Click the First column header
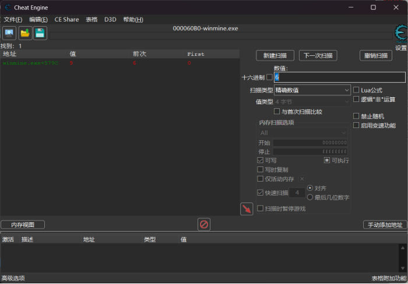Screen dimensions: 408x284 click(x=212, y=54)
